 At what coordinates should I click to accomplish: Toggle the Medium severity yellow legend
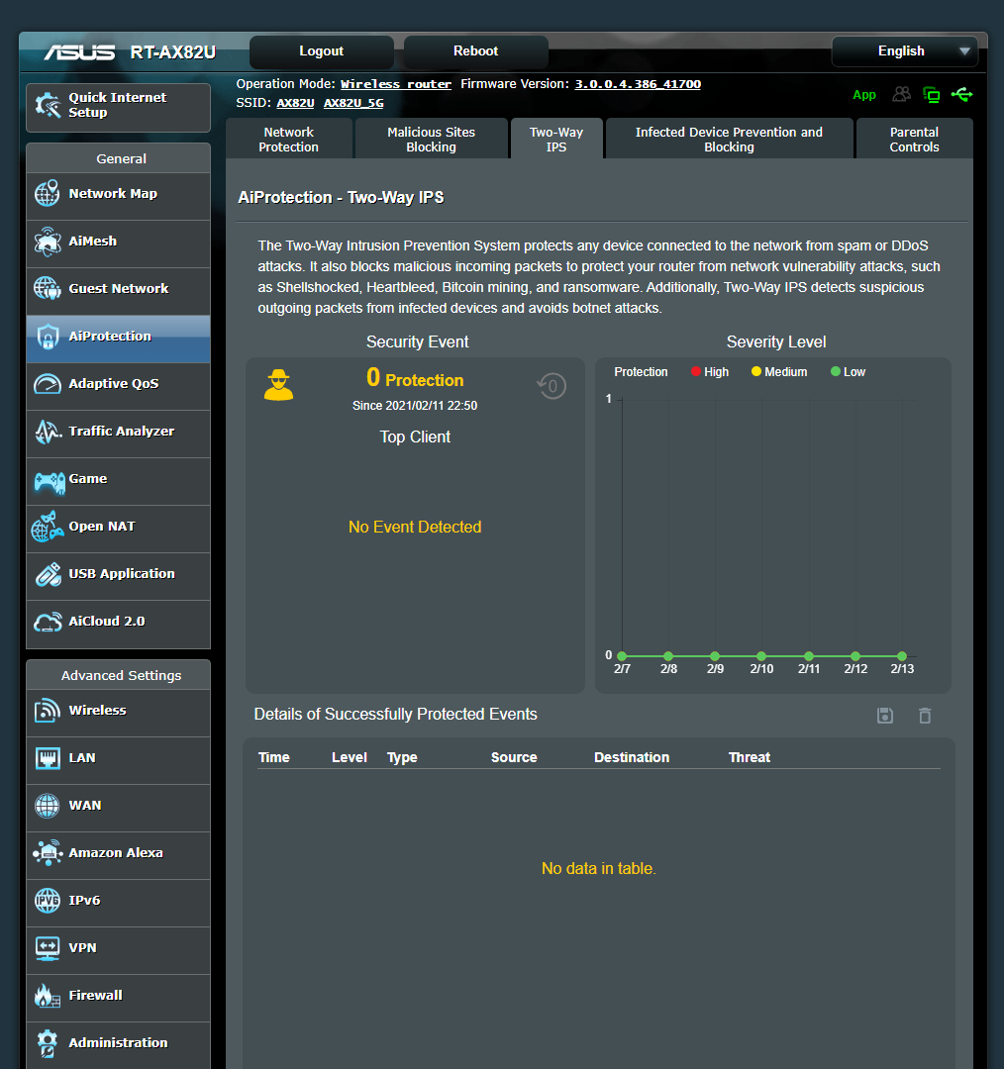779,371
